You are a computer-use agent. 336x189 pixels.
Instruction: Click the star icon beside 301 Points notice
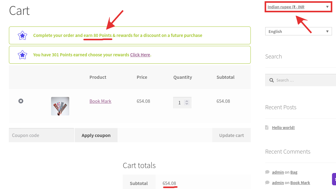point(22,55)
